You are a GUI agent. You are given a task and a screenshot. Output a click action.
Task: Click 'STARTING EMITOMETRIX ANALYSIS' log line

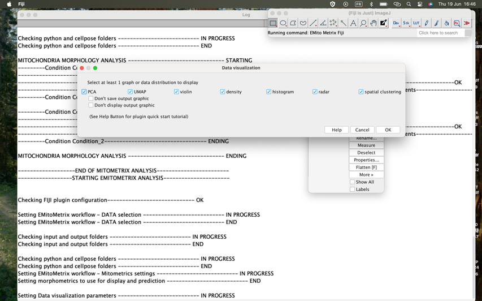124,178
